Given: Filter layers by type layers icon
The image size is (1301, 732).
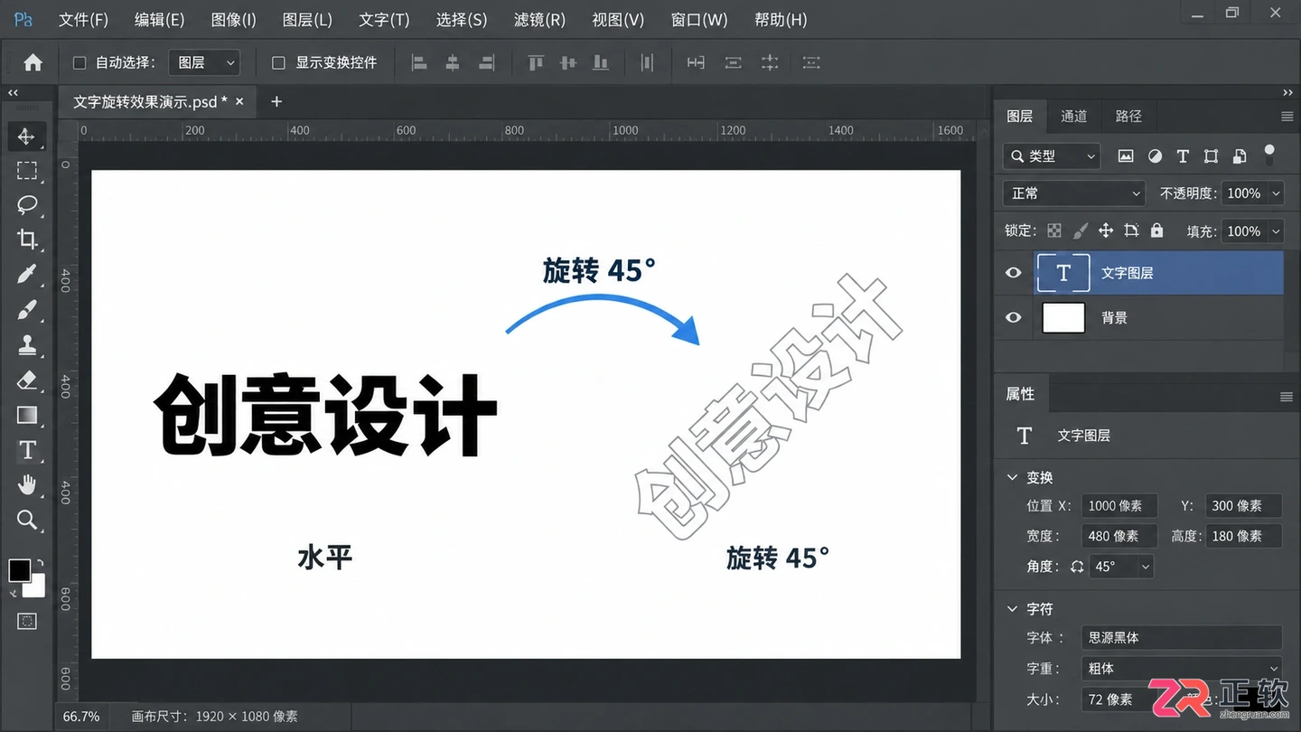Looking at the screenshot, I should [1183, 156].
